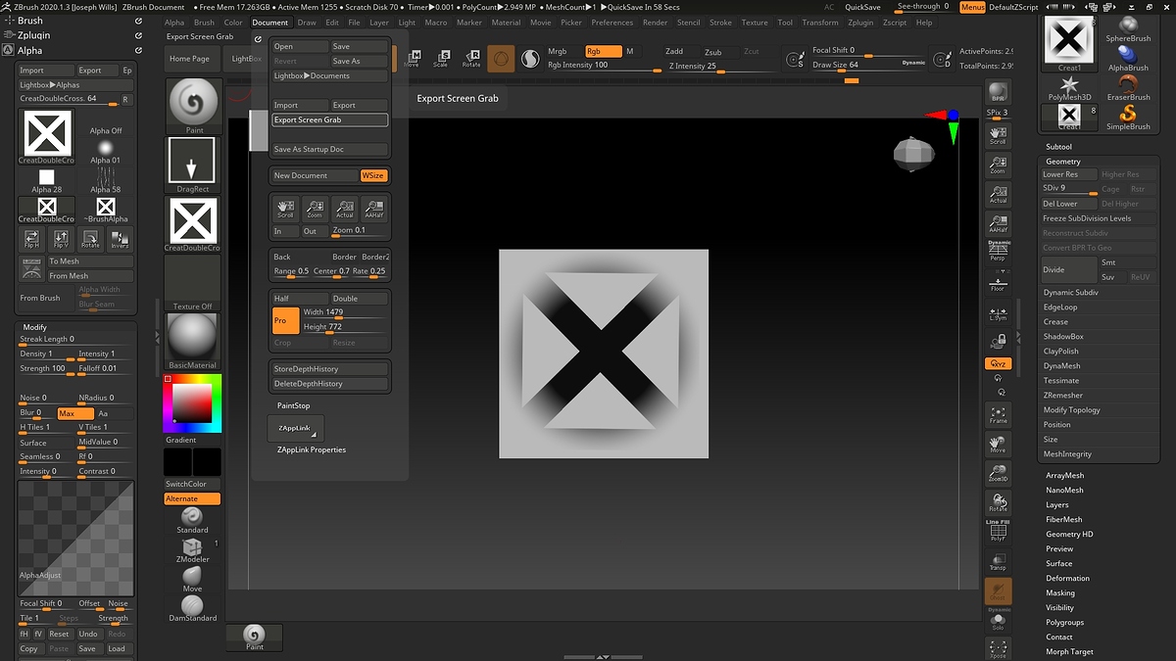
Task: Select the Standard brush
Action: (x=192, y=518)
